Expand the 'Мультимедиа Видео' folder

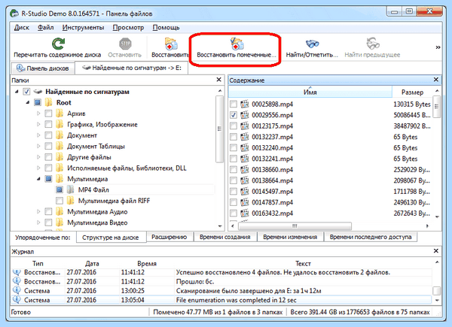38,223
